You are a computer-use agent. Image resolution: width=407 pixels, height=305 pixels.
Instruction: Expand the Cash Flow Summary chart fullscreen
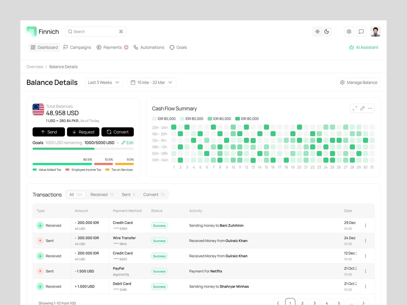pyautogui.click(x=355, y=108)
